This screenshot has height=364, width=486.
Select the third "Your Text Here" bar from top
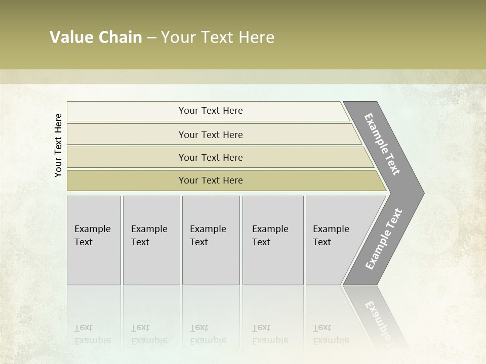pos(211,157)
